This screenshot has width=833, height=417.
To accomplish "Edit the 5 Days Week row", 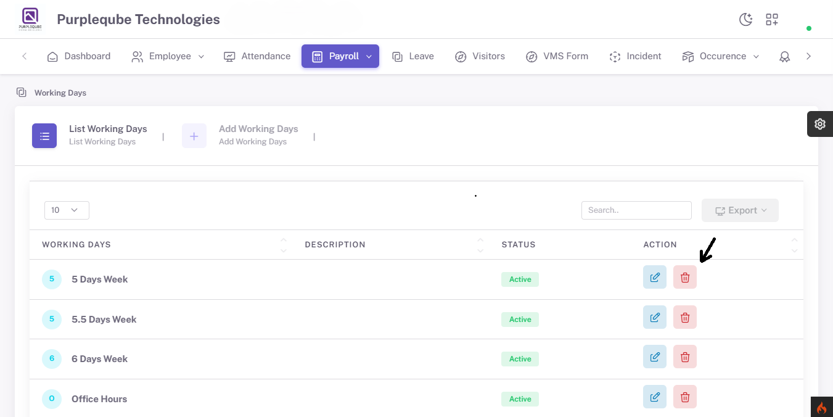I will point(655,277).
